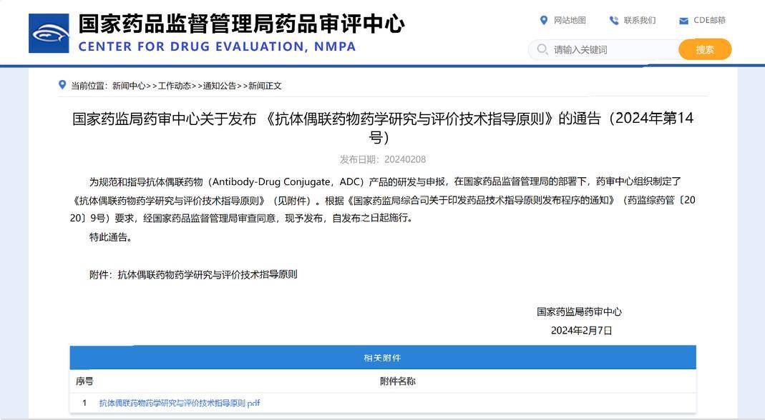Viewport: 765px width, 420px height.
Task: Go to 工作动态 in breadcrumb
Action: pyautogui.click(x=174, y=86)
